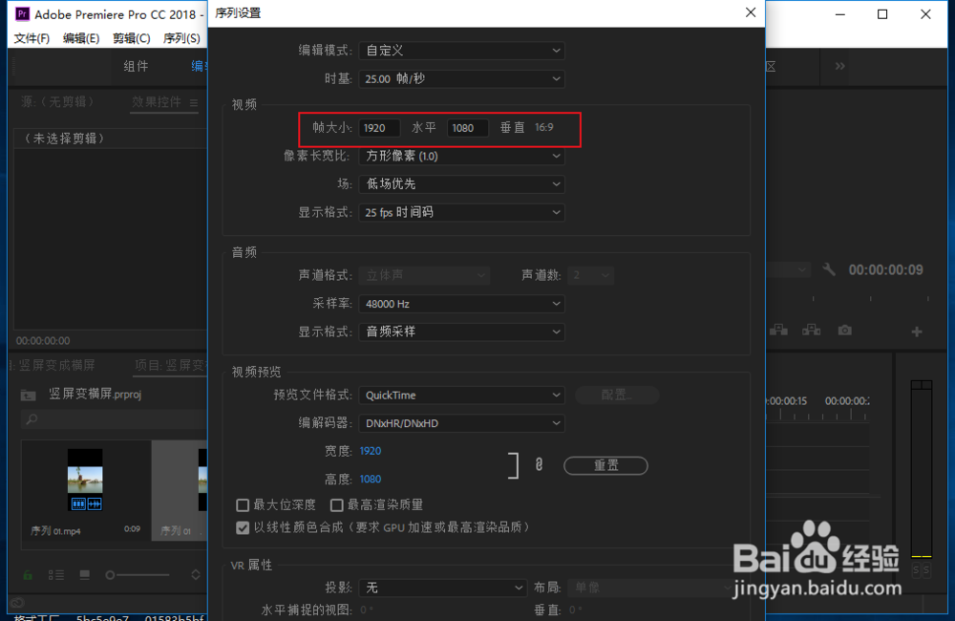Viewport: 955px width, 621px height.
Task: Click the 00:00:00:15 timeline ruler mark
Action: point(786,401)
